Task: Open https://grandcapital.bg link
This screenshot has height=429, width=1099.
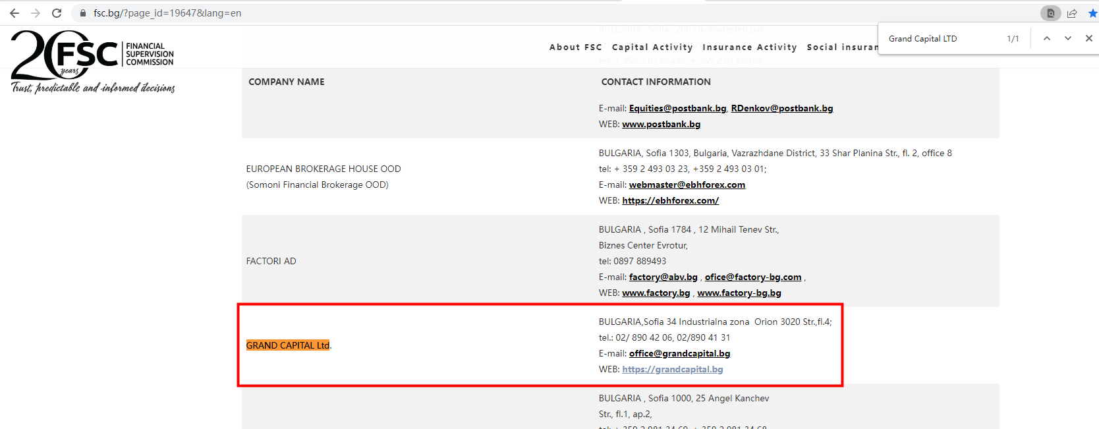Action: point(673,369)
